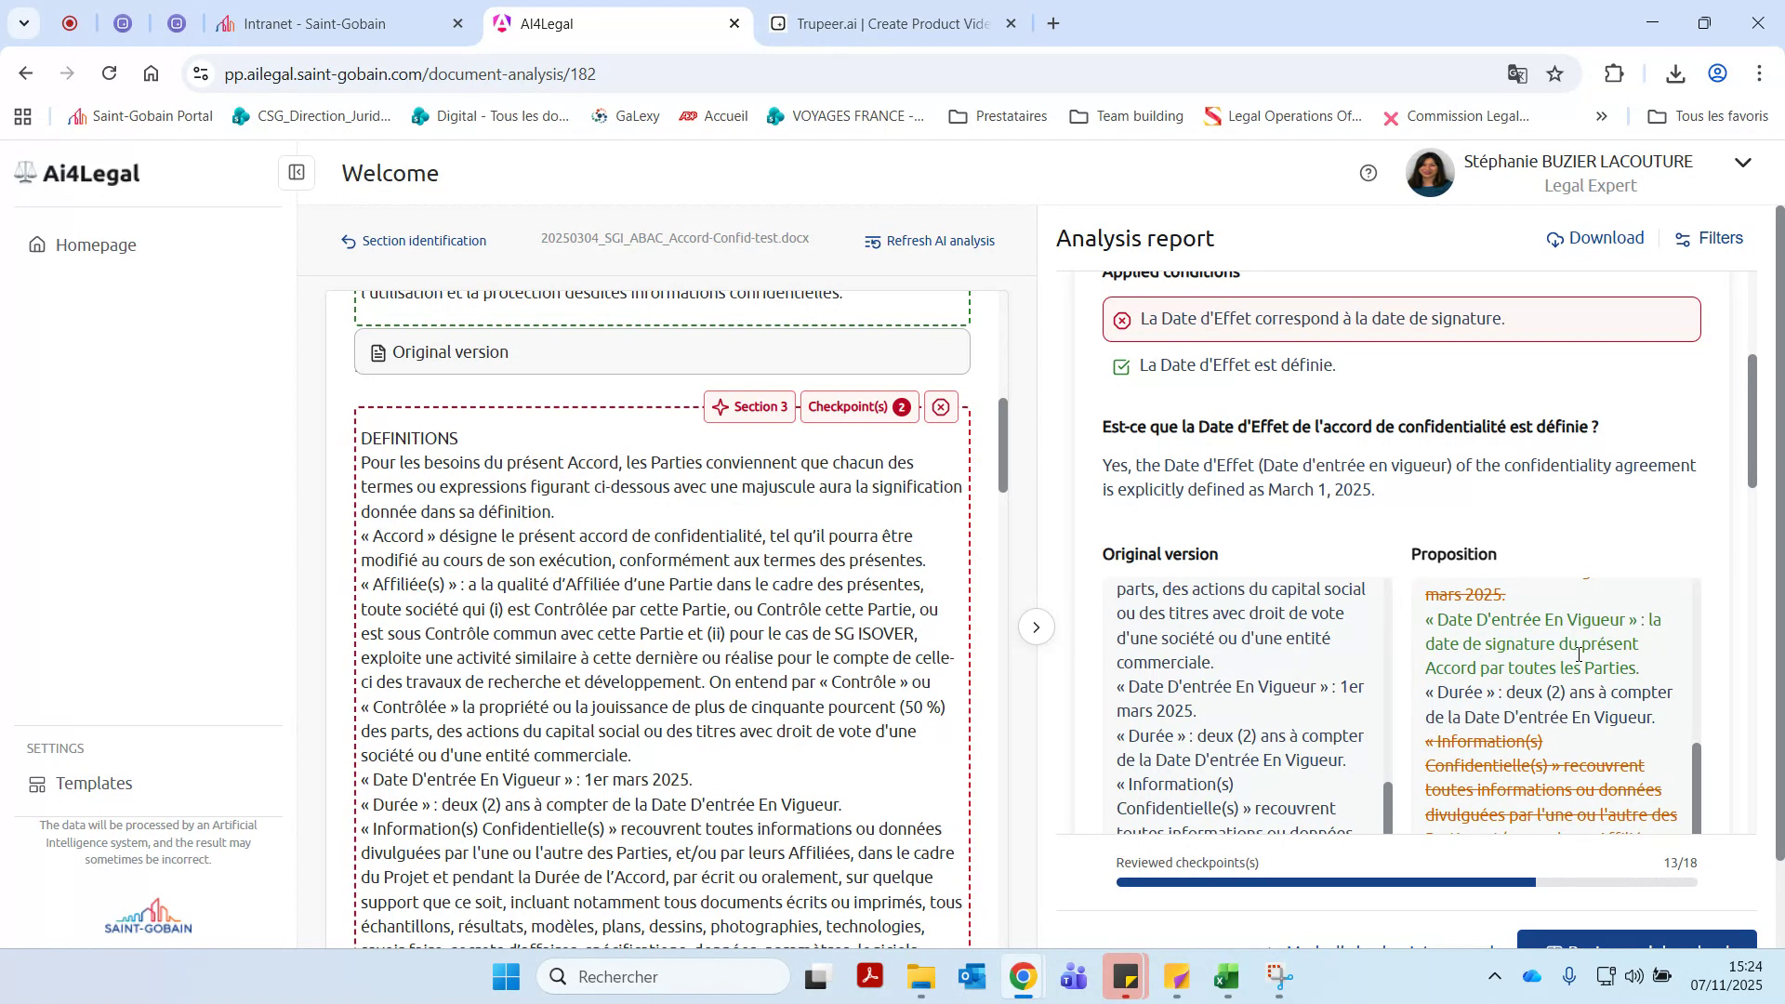Screen dimensions: 1785x1004
Task: Refresh the AI analysis
Action: coord(931,240)
